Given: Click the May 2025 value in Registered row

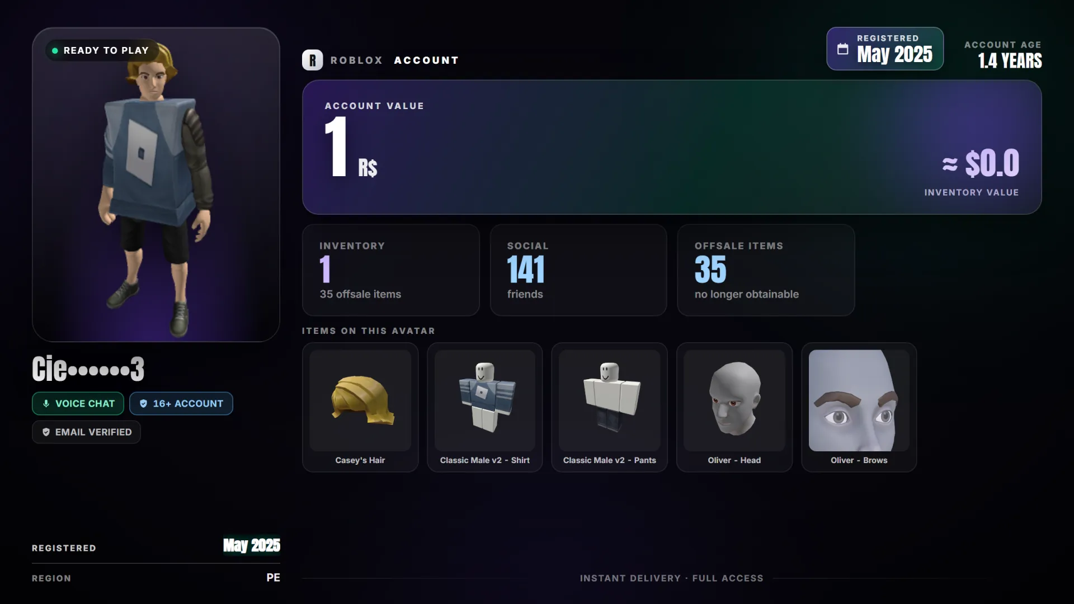Looking at the screenshot, I should pyautogui.click(x=252, y=545).
